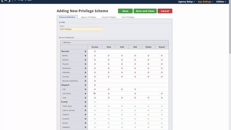Click the circle icon beside Events row
Viewport: 231px width, 130px height.
(x=86, y=102)
